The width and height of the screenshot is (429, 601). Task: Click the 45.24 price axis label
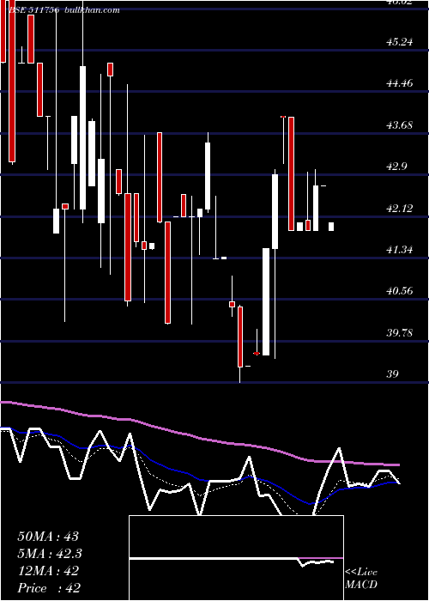click(400, 41)
